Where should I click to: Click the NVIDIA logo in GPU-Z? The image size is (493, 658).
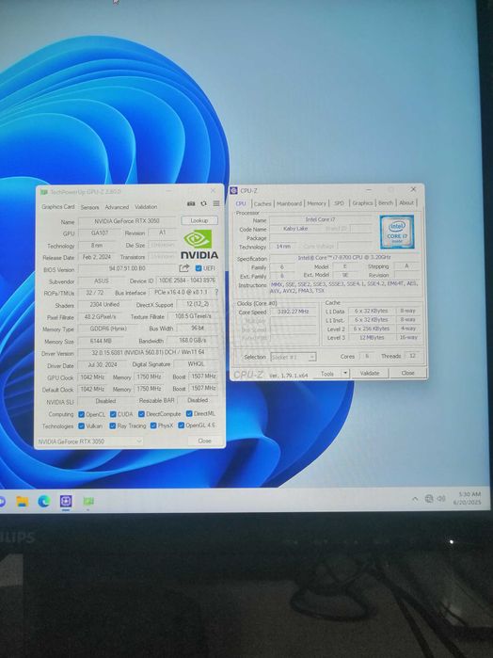pyautogui.click(x=199, y=244)
